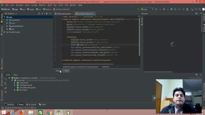
Task: Click the collapse all icon in project panel
Action: pyautogui.click(x=42, y=13)
